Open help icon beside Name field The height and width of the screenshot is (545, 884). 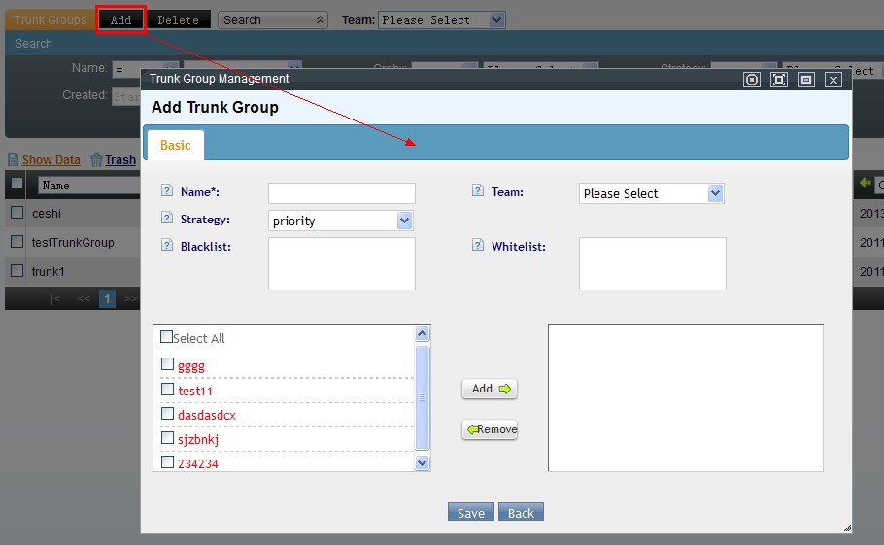(167, 190)
